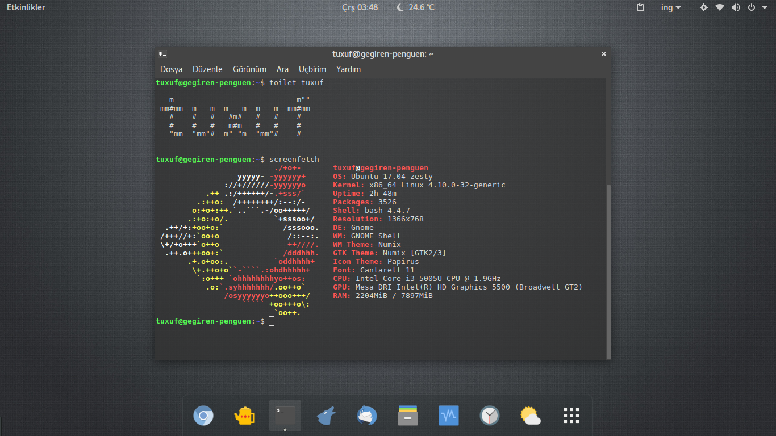Click the red 'tuxuf@gegiren-penguen' screenfetch header
This screenshot has width=776, height=436.
coord(381,168)
